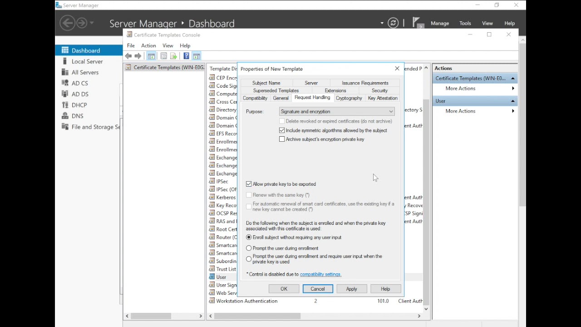Click Help button in the properties dialog
This screenshot has height=327, width=581.
[385, 289]
